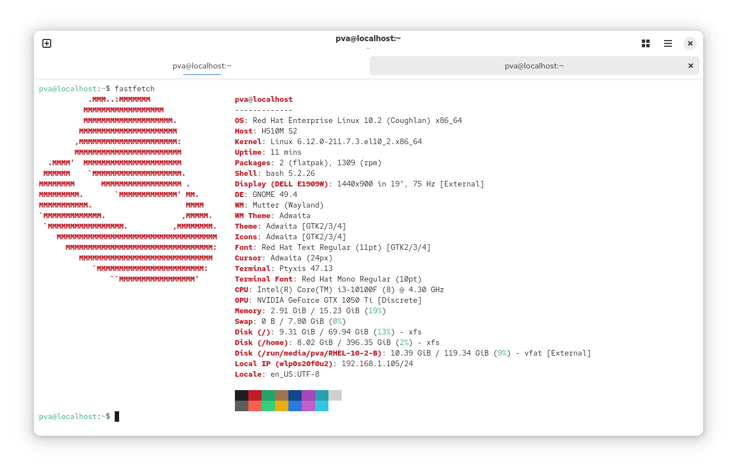737x473 pixels.
Task: Click the window title 'pva@localhost:~' in header
Action: click(x=368, y=38)
